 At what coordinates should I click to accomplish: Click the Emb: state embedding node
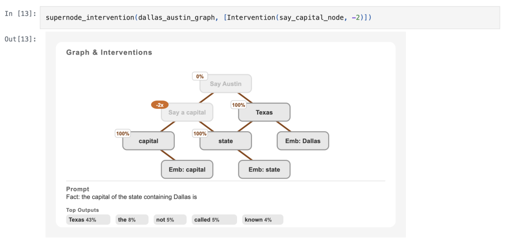pyautogui.click(x=264, y=170)
